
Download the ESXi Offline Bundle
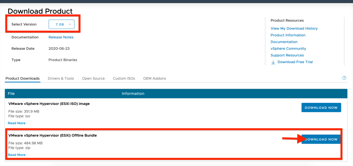321,139
